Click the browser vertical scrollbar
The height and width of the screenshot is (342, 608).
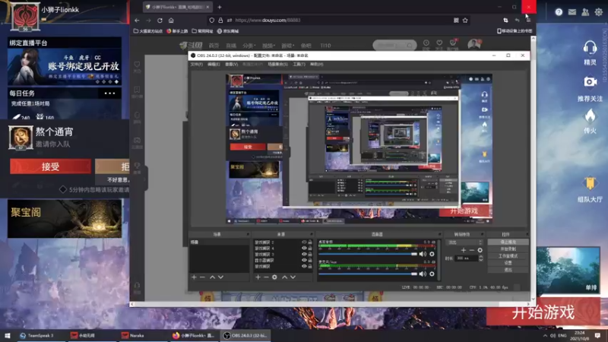[534, 169]
